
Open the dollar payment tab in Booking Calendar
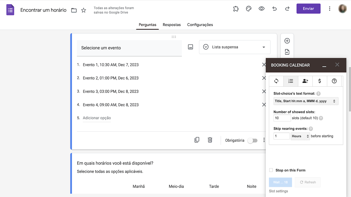(320, 81)
